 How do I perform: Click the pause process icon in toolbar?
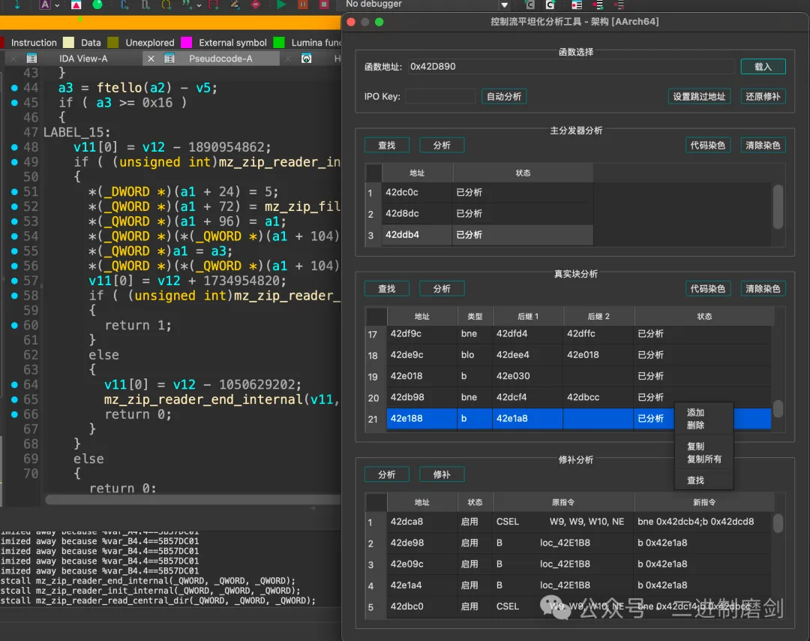coord(303,5)
